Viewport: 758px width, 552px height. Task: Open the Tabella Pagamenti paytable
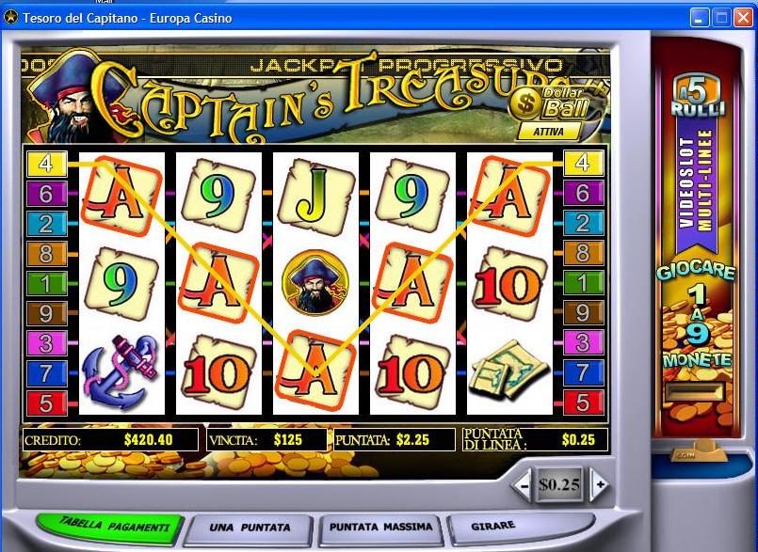[x=111, y=528]
